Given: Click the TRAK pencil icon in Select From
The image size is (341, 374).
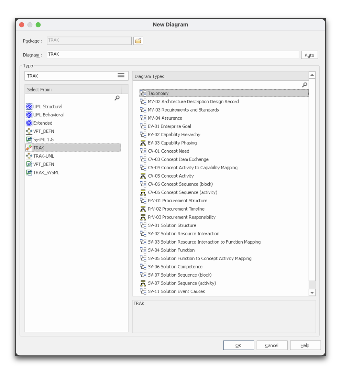Looking at the screenshot, I should (29, 148).
